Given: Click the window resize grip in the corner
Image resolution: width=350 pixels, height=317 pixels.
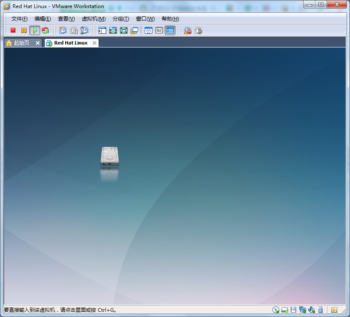Looking at the screenshot, I should (x=344, y=310).
